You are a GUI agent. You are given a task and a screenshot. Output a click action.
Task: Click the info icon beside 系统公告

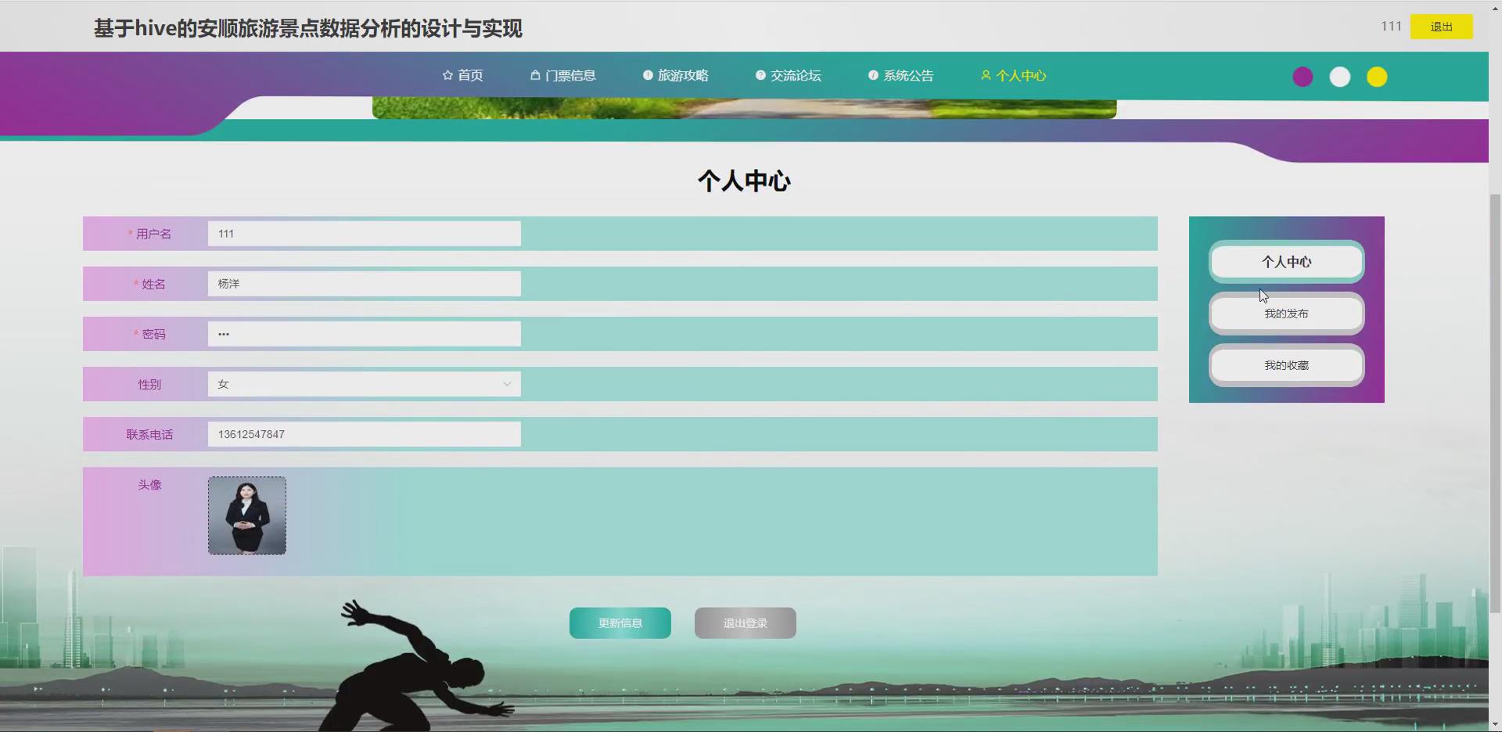[874, 75]
